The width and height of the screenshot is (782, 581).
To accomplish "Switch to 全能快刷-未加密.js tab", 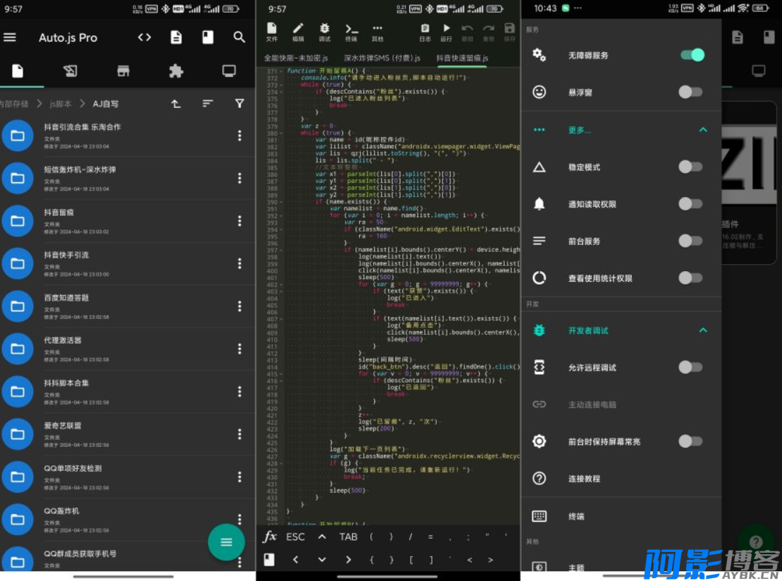I will (x=296, y=59).
